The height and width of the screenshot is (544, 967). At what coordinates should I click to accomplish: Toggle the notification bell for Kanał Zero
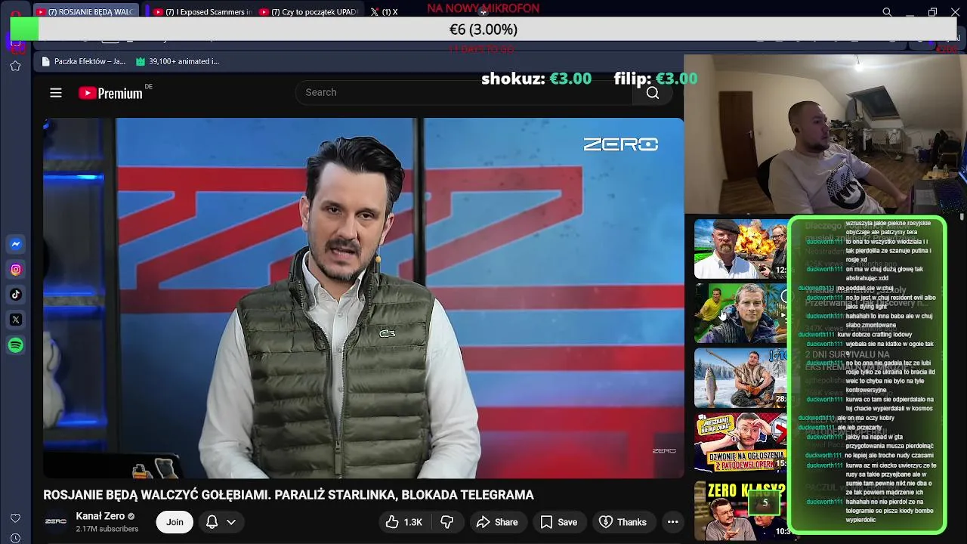[212, 522]
